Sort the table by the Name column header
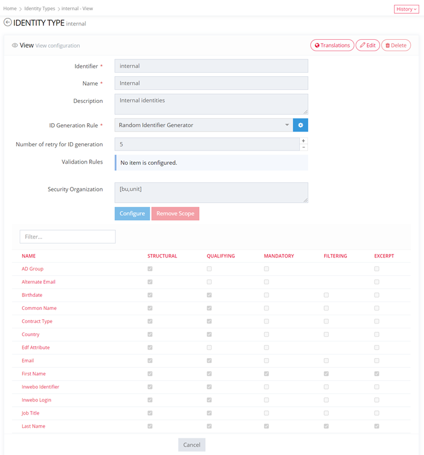 [29, 256]
